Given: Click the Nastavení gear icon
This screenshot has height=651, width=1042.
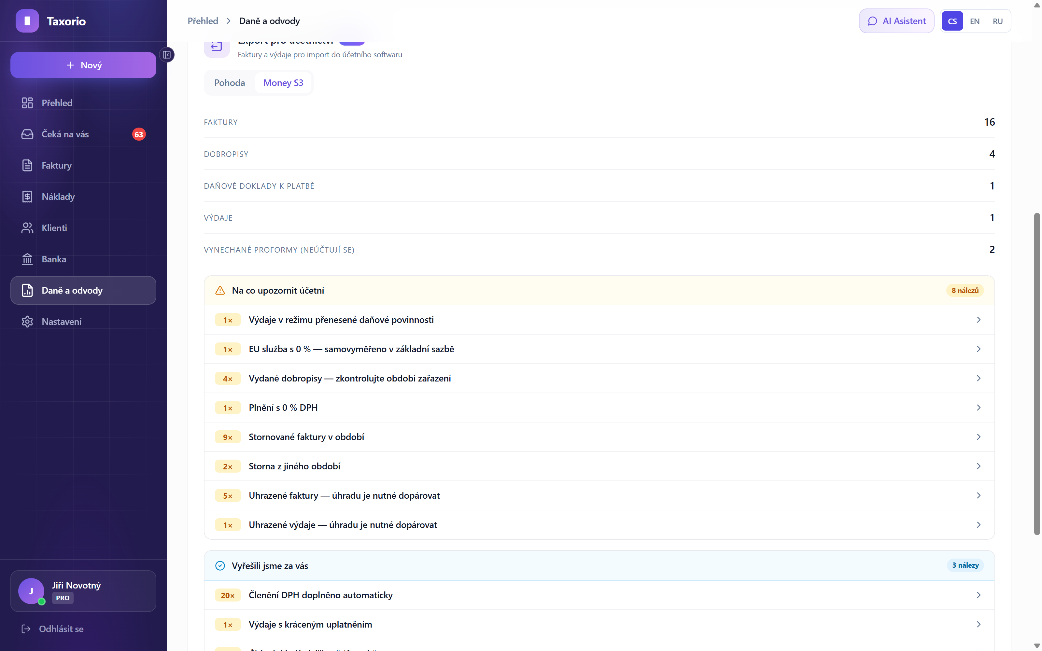Looking at the screenshot, I should (x=27, y=322).
